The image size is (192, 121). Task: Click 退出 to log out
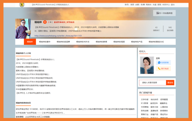pos(173,5)
